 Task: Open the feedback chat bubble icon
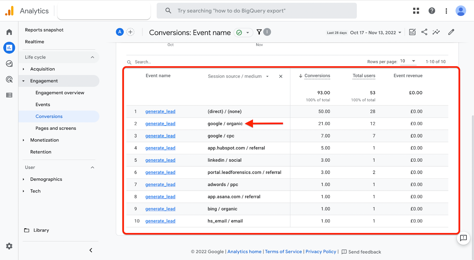[463, 238]
